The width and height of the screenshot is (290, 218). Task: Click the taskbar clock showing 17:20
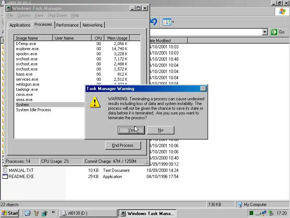click(x=282, y=213)
